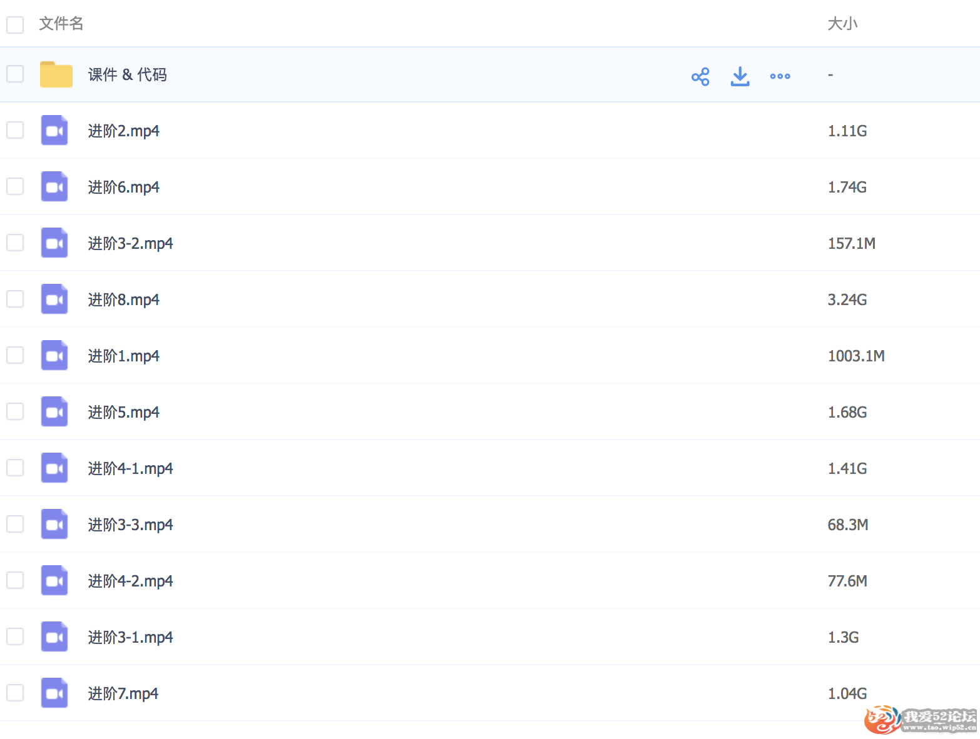This screenshot has width=980, height=739.
Task: Open file name 进阶3-3.mp4
Action: coord(131,525)
